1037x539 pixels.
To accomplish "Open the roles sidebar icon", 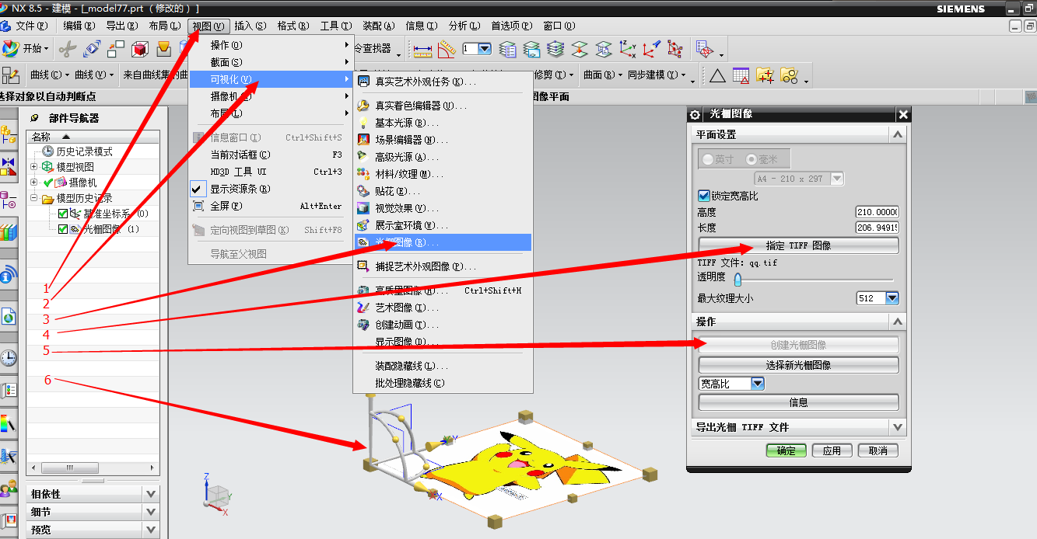I will click(9, 489).
